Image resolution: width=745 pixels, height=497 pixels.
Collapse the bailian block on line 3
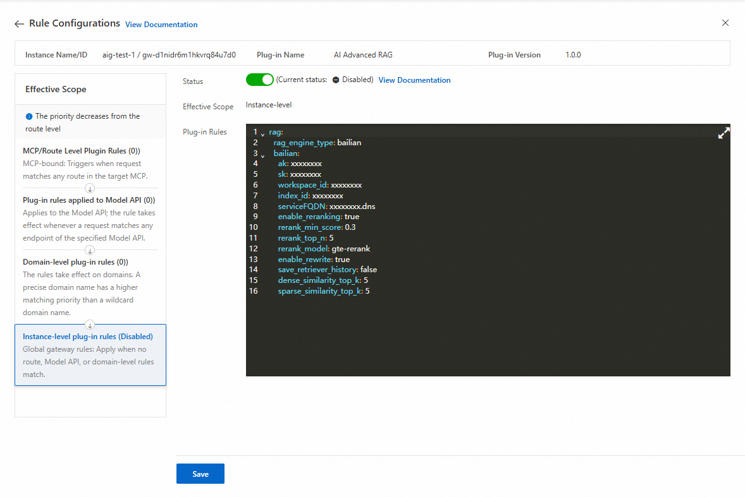coord(262,156)
